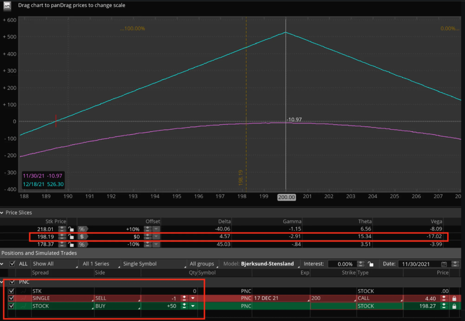The height and width of the screenshot is (321, 465).
Task: Click the mini chart icon in the STK row
Action: click(x=24, y=291)
